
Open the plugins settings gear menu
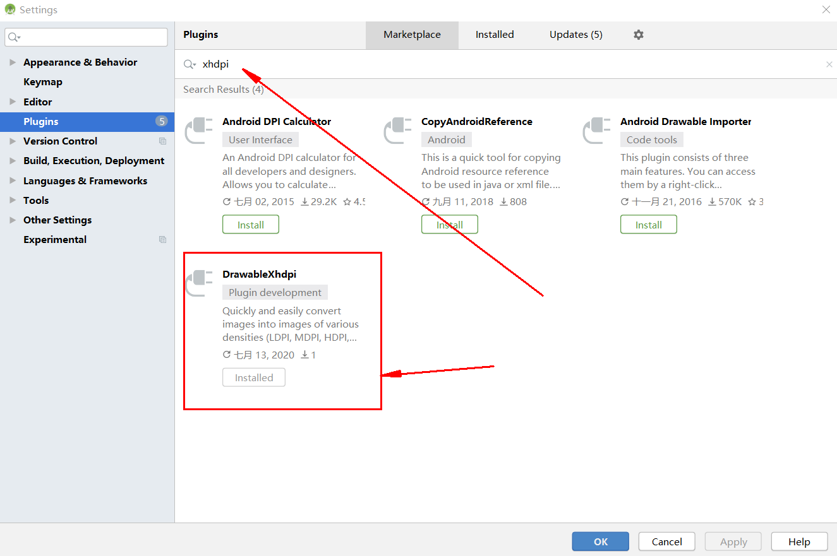[x=638, y=35]
